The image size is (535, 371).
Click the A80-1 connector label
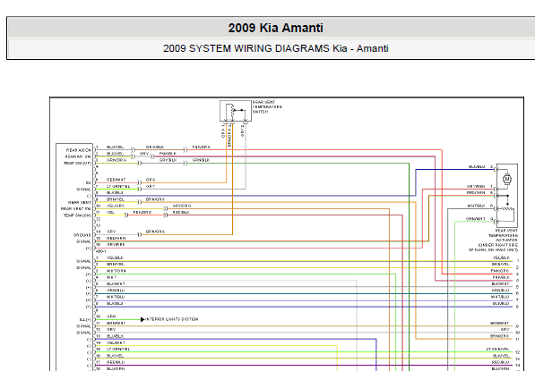(x=101, y=251)
